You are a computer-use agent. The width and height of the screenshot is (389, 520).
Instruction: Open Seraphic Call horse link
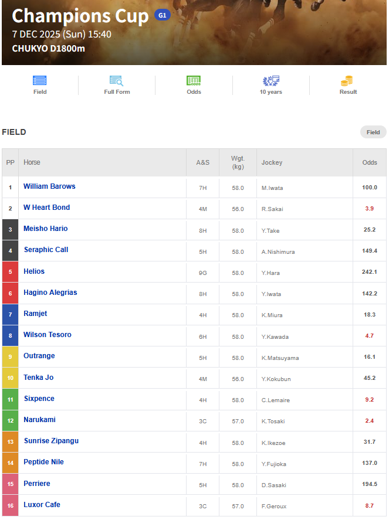click(x=46, y=250)
